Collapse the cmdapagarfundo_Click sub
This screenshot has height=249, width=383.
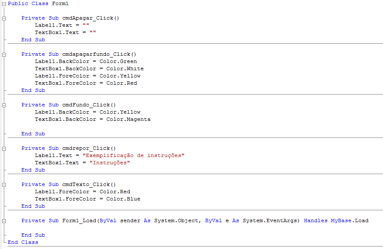(x=4, y=54)
